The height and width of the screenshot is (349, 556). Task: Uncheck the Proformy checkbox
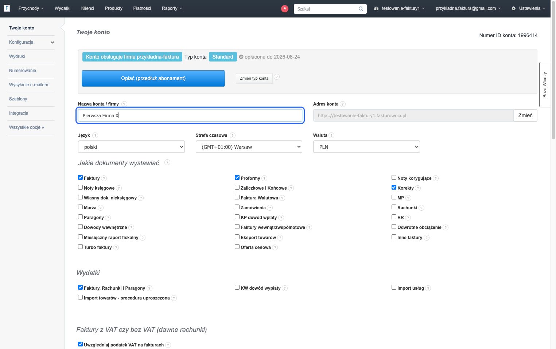click(237, 178)
